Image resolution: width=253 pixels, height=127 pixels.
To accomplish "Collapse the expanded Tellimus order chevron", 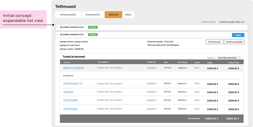I will tap(57, 34).
